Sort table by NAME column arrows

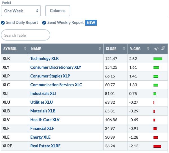100,48
